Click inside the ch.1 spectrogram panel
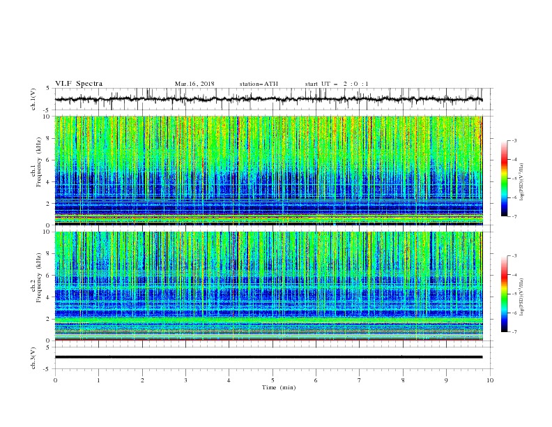The height and width of the screenshot is (427, 552). 268,170
